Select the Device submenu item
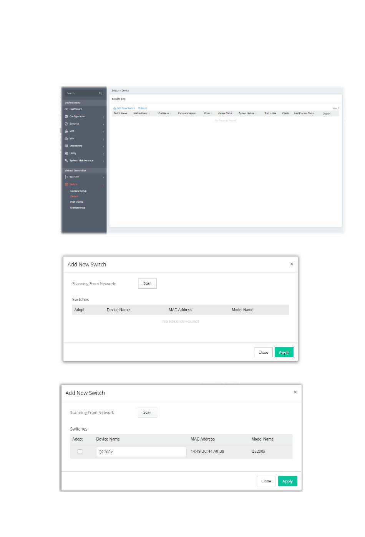The height and width of the screenshot is (537, 365). pos(74,196)
